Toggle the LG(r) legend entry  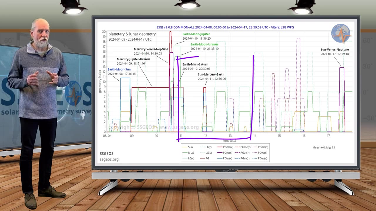tap(206, 147)
